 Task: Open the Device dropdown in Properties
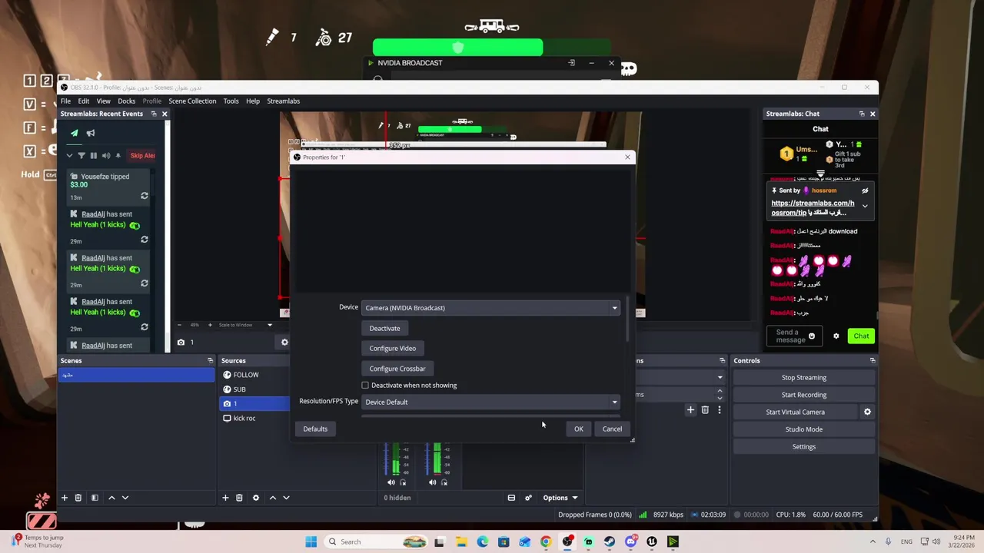[490, 308]
